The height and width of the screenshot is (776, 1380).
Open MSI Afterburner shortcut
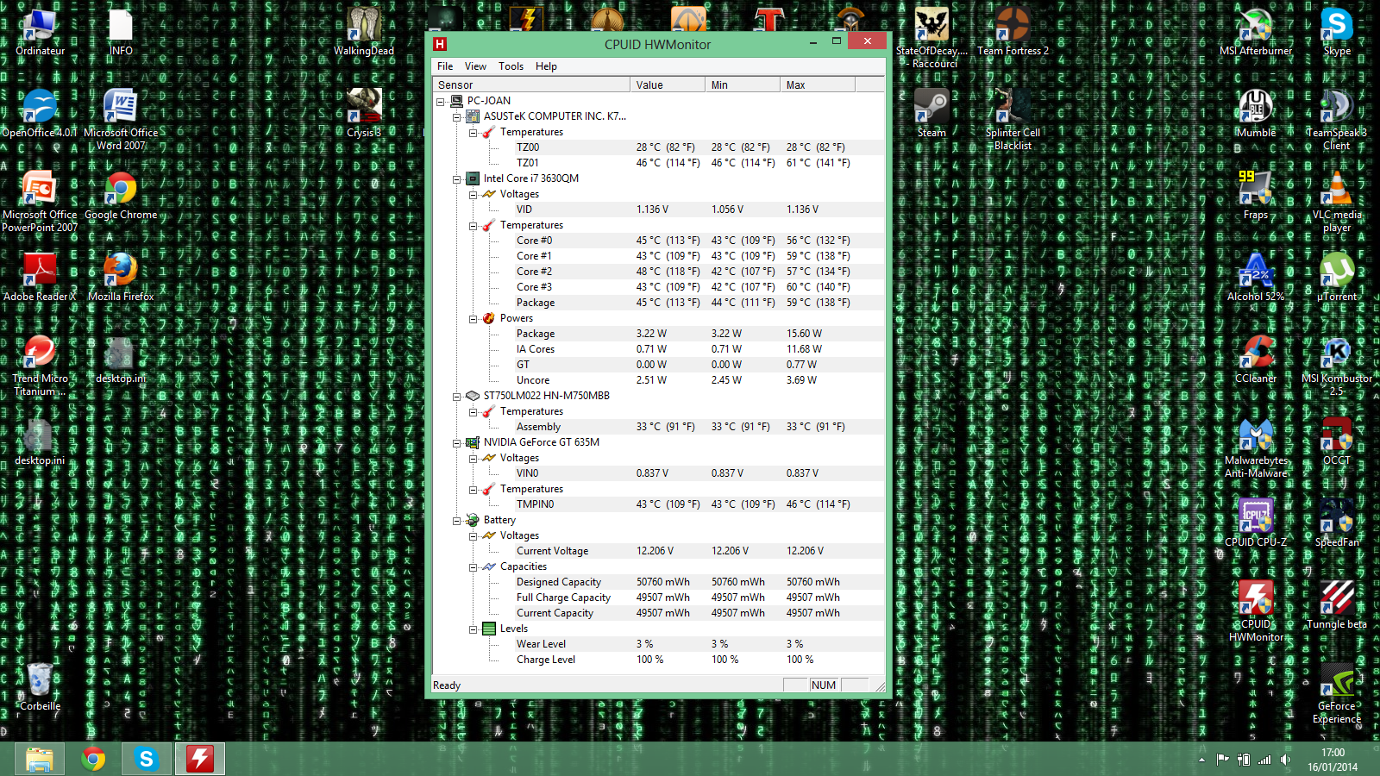pos(1256,33)
